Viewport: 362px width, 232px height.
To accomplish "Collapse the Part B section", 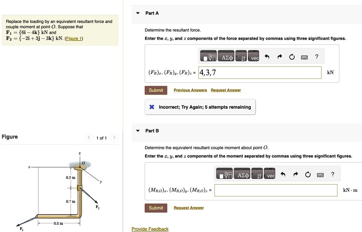I will click(x=138, y=131).
